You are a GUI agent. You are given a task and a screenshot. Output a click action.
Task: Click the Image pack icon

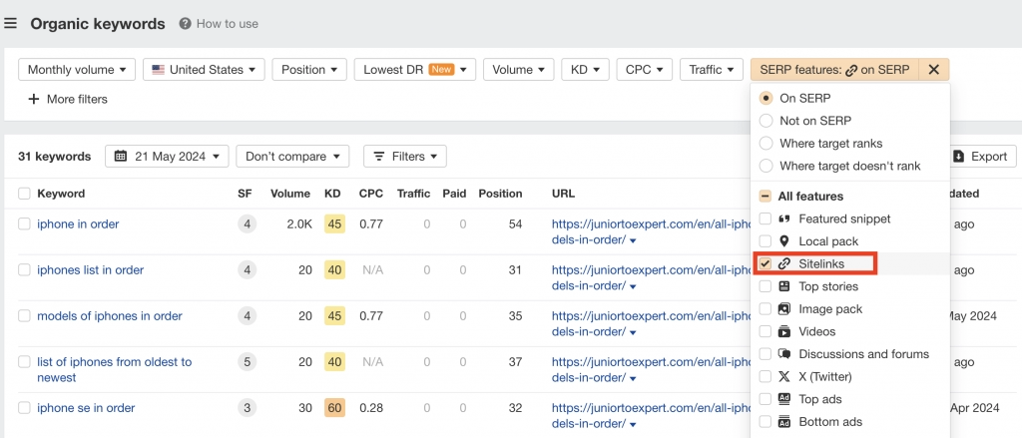784,309
